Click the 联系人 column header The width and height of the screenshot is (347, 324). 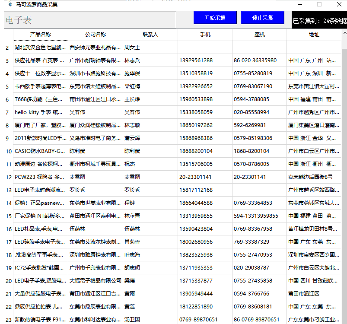click(150, 35)
